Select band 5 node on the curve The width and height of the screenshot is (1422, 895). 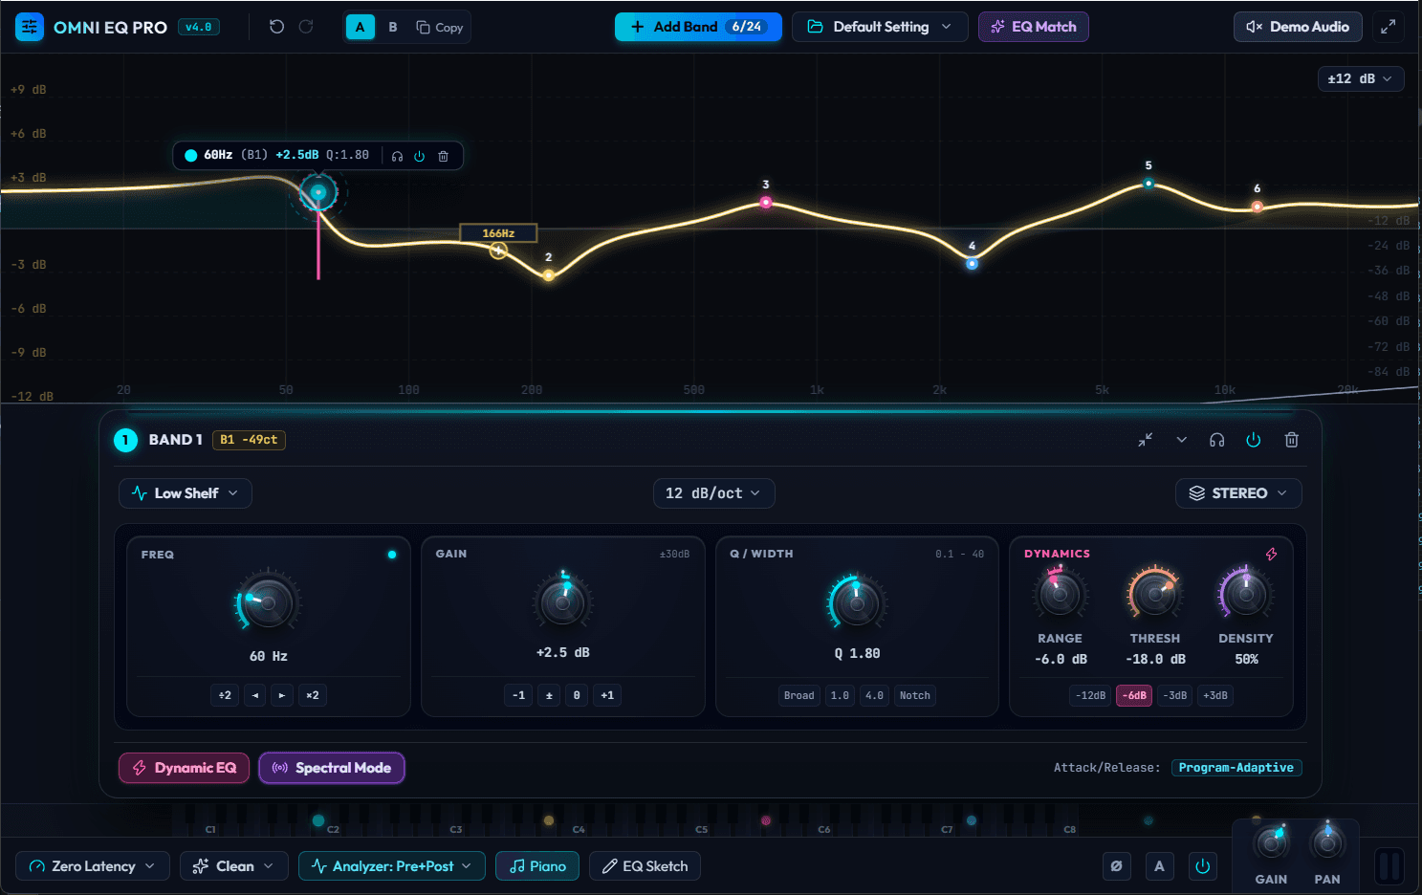(x=1149, y=184)
